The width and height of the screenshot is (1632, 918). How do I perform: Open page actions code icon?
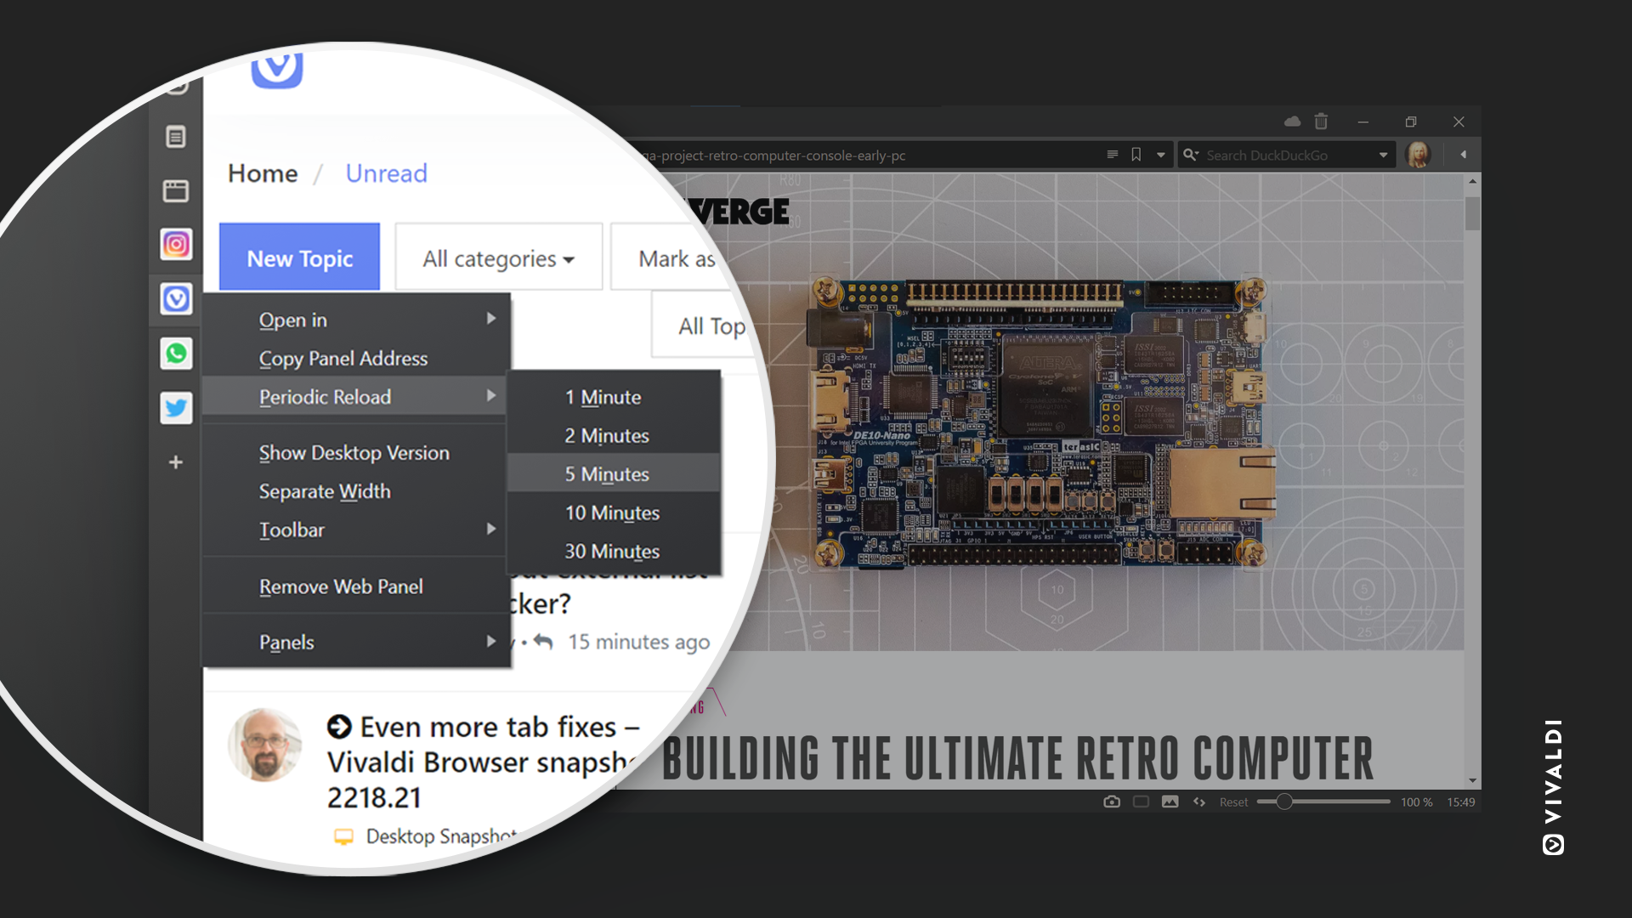(x=1199, y=802)
